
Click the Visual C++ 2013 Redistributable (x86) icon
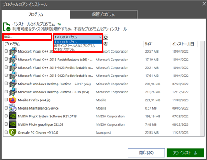(x=12, y=59)
